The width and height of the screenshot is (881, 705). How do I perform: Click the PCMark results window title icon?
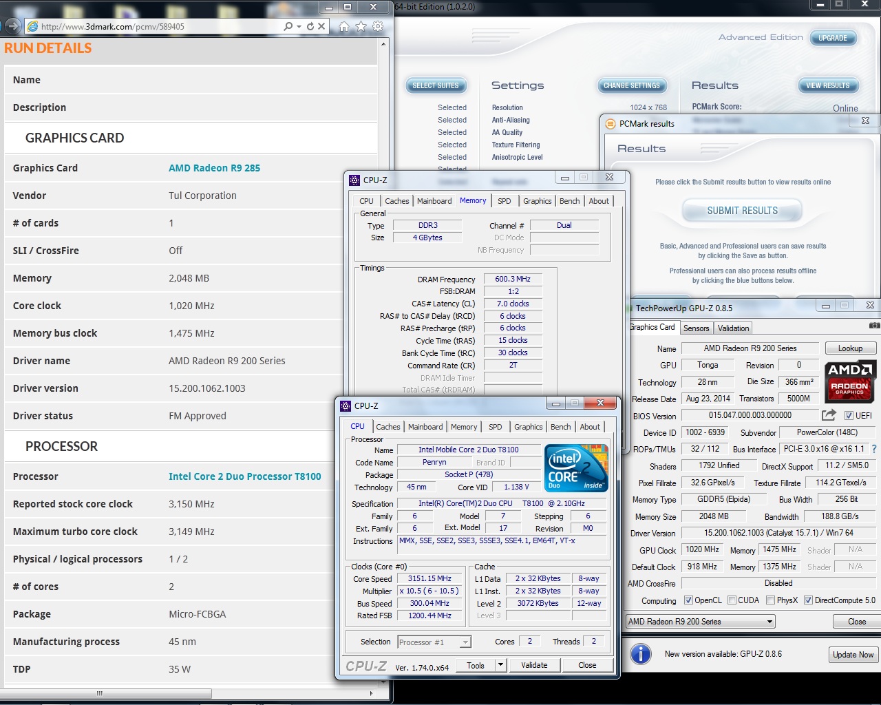[x=610, y=123]
